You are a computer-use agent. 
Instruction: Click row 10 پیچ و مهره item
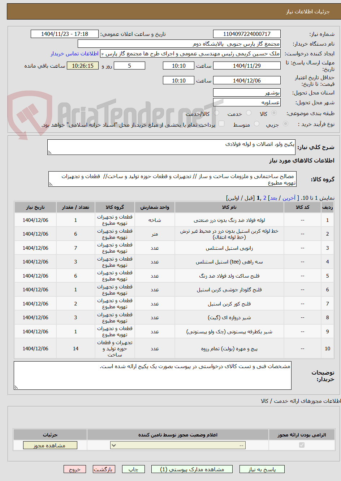[229, 349]
